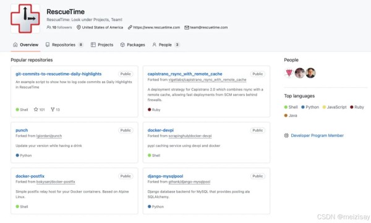Click Public badge on django-mysqlpool card

258,176
